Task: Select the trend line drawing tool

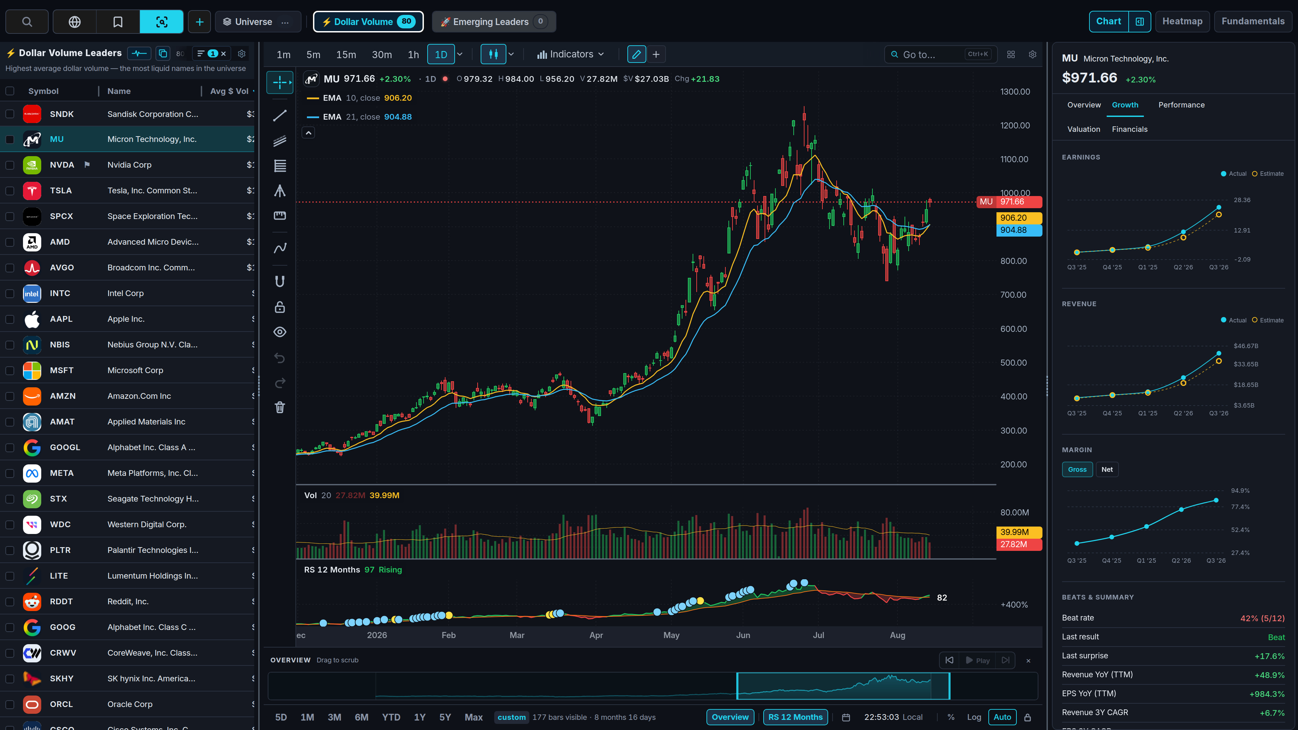Action: point(280,115)
